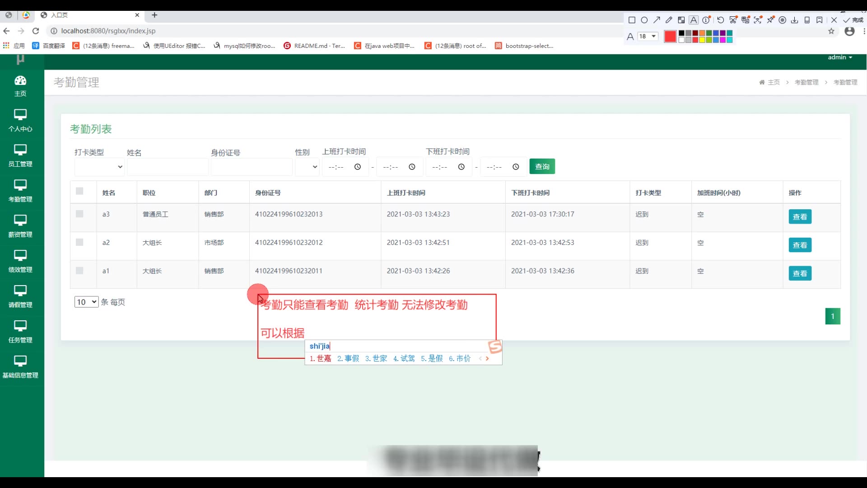Click clock icon of last 下班打卡时间 field
The image size is (867, 488).
(516, 167)
